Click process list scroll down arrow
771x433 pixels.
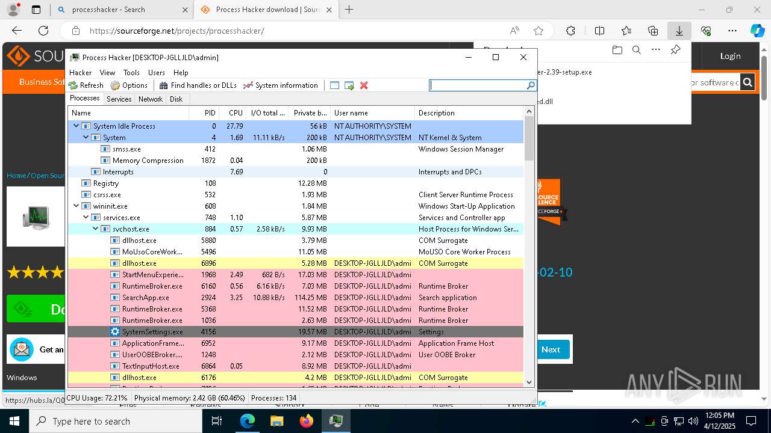pyautogui.click(x=529, y=381)
